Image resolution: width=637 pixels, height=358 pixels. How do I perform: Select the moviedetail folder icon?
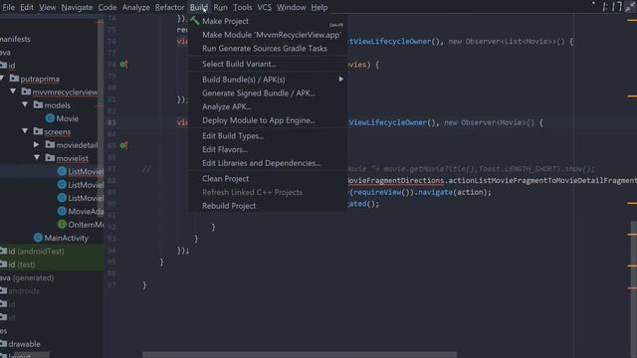click(x=50, y=144)
